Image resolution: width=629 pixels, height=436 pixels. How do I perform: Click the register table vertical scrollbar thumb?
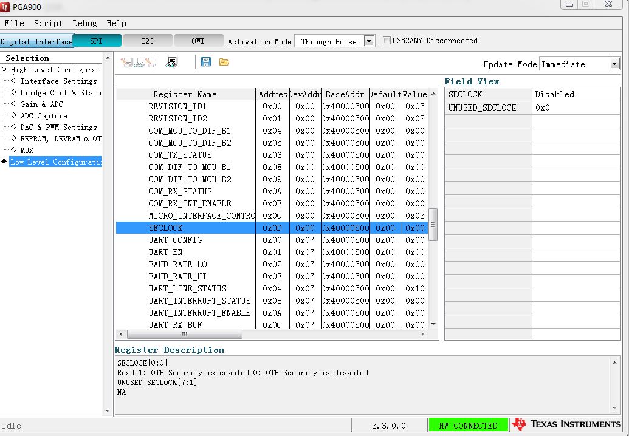pyautogui.click(x=433, y=225)
